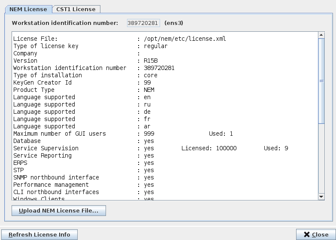
Task: Switch to the CST1 License tab
Action: 76,9
